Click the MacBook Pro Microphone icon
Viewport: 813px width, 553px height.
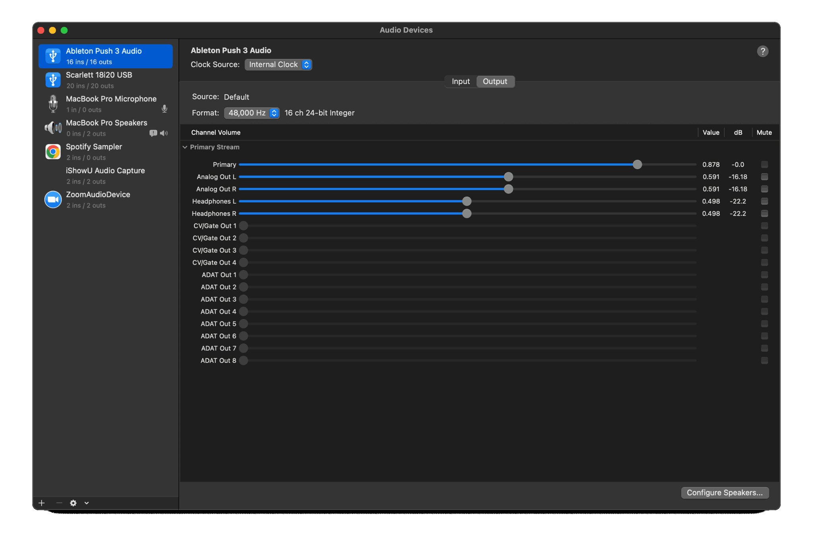coord(53,104)
